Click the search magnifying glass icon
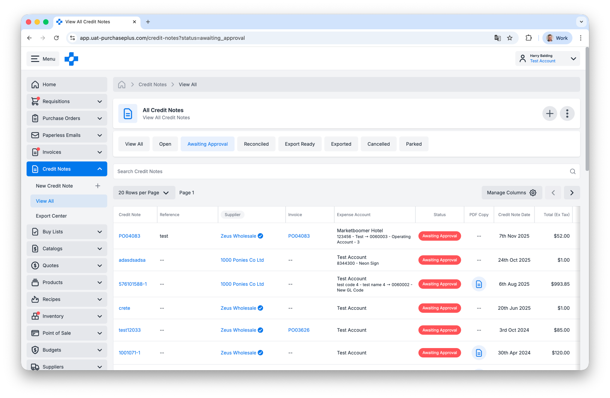Image resolution: width=610 pixels, height=398 pixels. click(x=572, y=171)
